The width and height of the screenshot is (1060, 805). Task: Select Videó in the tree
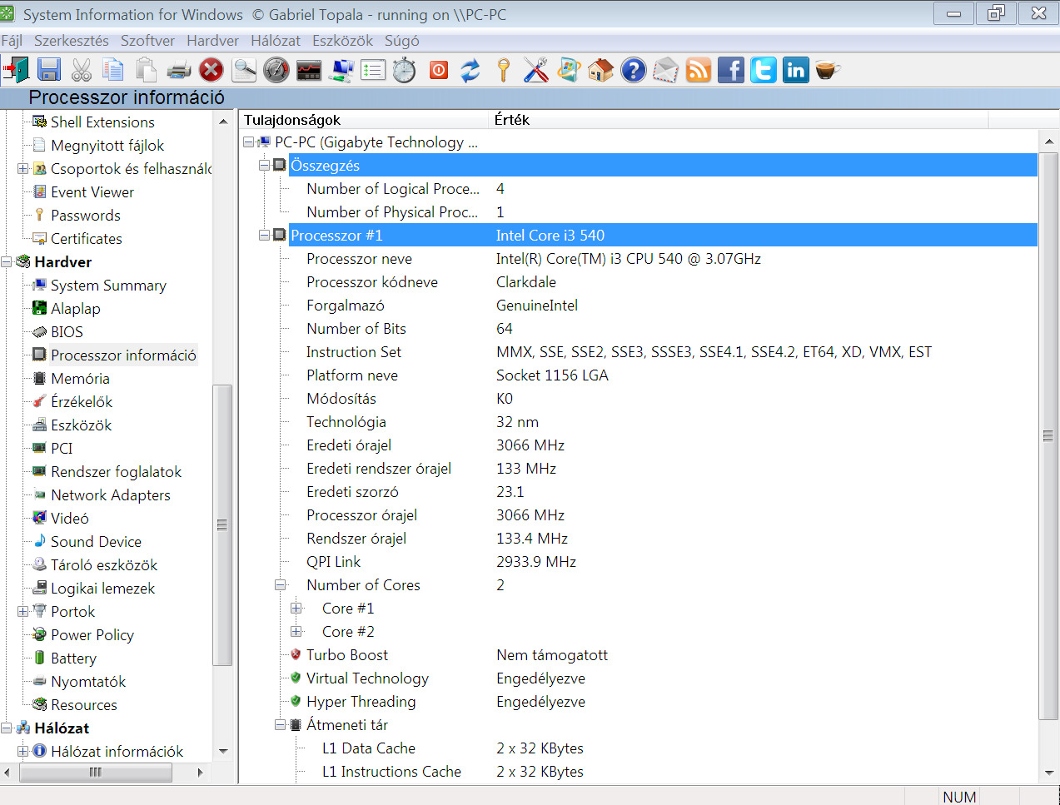click(x=69, y=519)
